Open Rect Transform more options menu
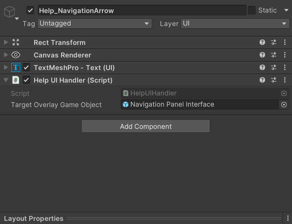The width and height of the screenshot is (292, 224). point(285,42)
